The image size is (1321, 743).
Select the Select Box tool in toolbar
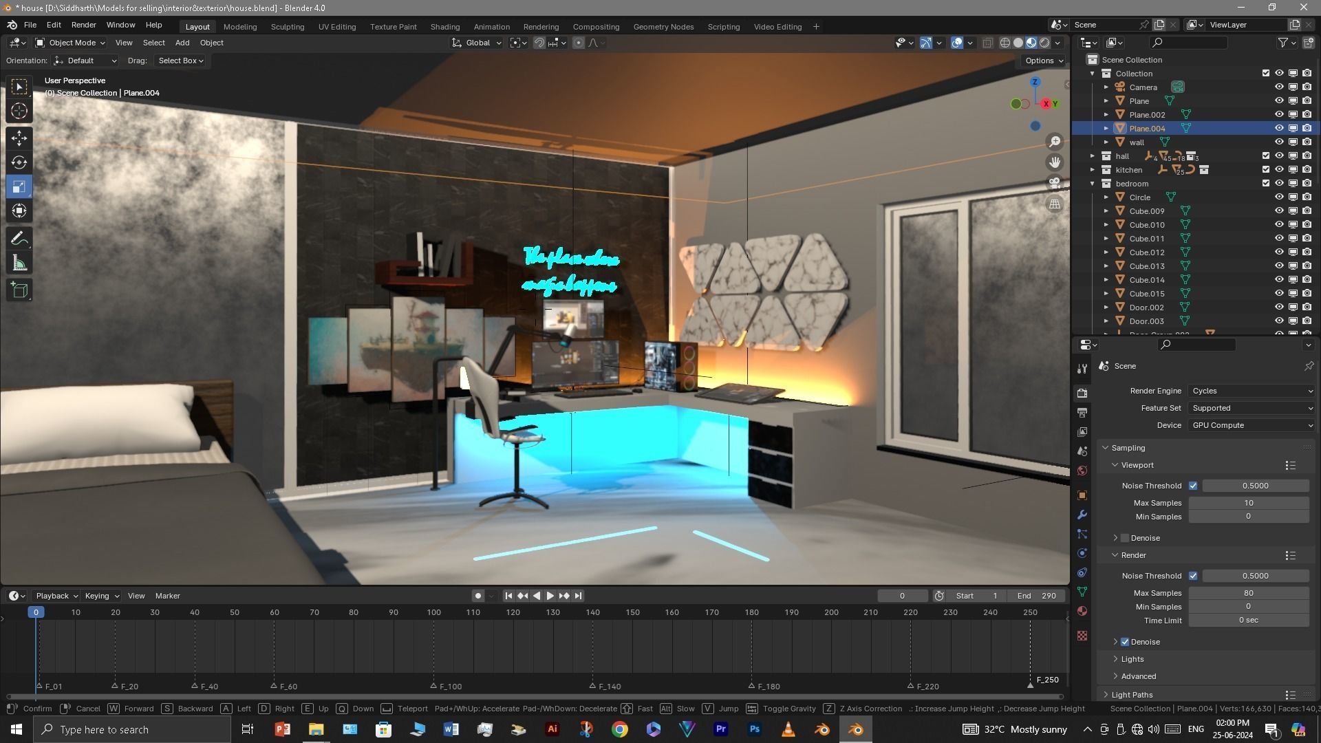pyautogui.click(x=19, y=87)
